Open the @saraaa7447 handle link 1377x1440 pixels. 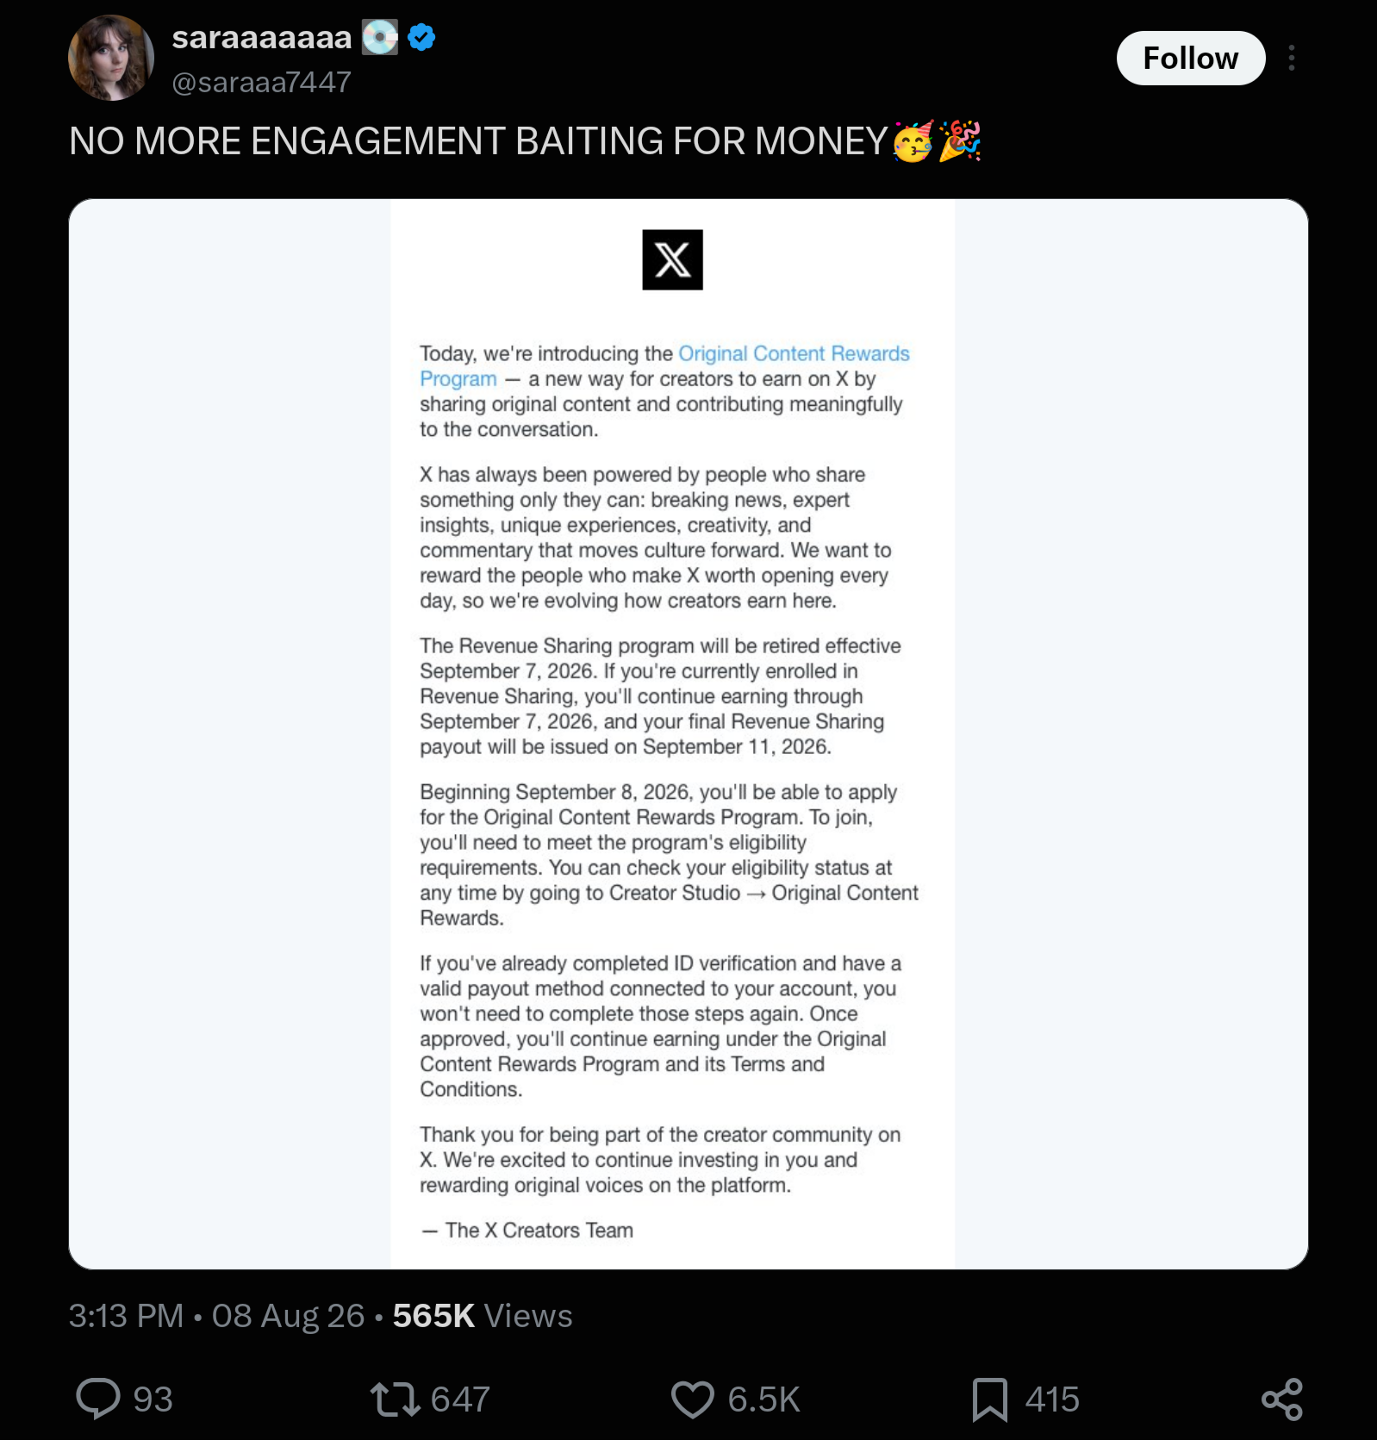pyautogui.click(x=261, y=82)
